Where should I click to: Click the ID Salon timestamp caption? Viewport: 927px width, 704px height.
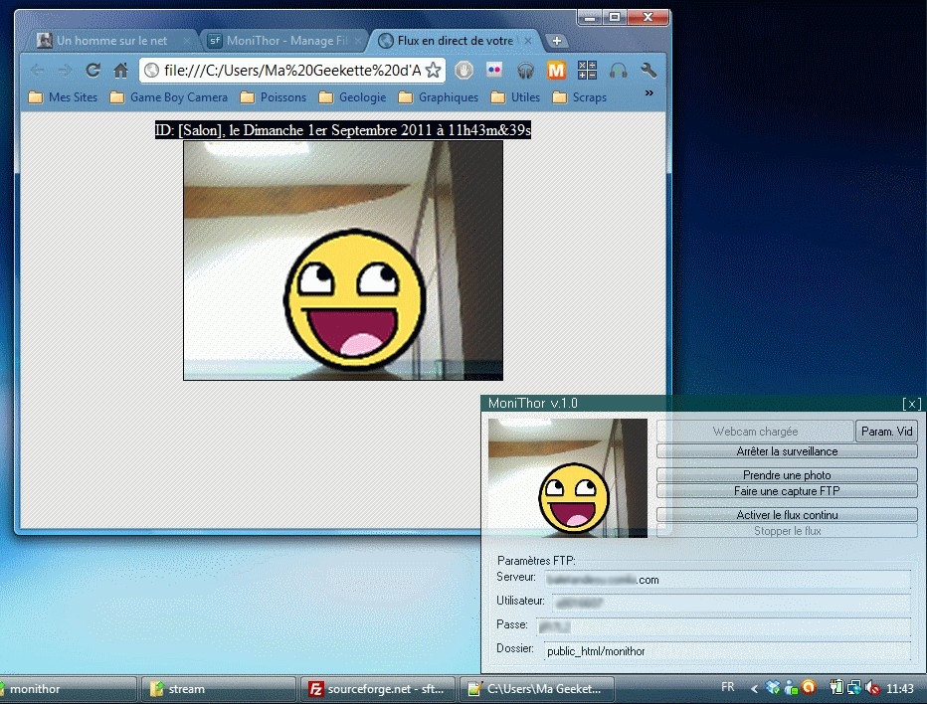coord(343,130)
